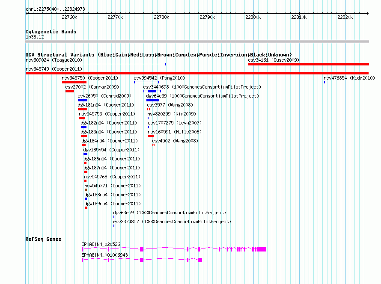The image size is (381, 284).
Task: Click dgv185n54 (Cooper2011) label
Action: (x=112, y=150)
